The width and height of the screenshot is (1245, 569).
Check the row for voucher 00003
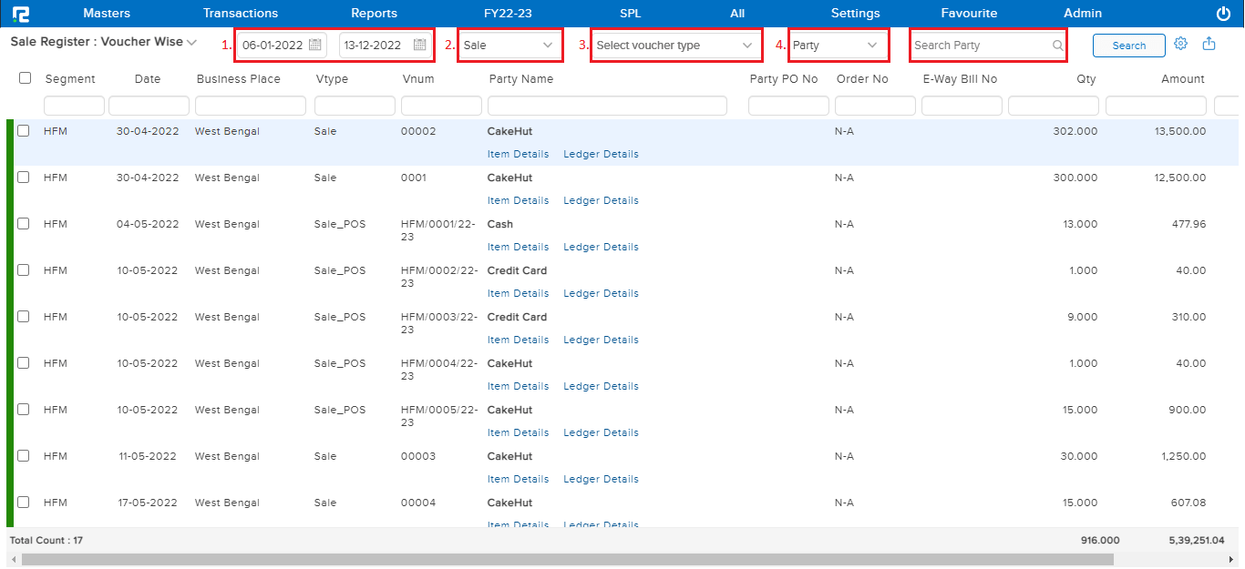point(24,455)
